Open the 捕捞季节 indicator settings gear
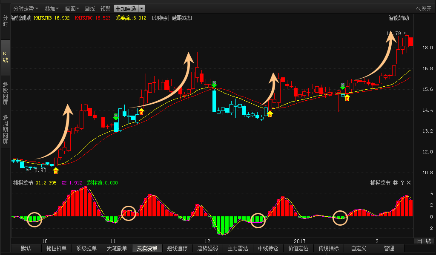 395,183
